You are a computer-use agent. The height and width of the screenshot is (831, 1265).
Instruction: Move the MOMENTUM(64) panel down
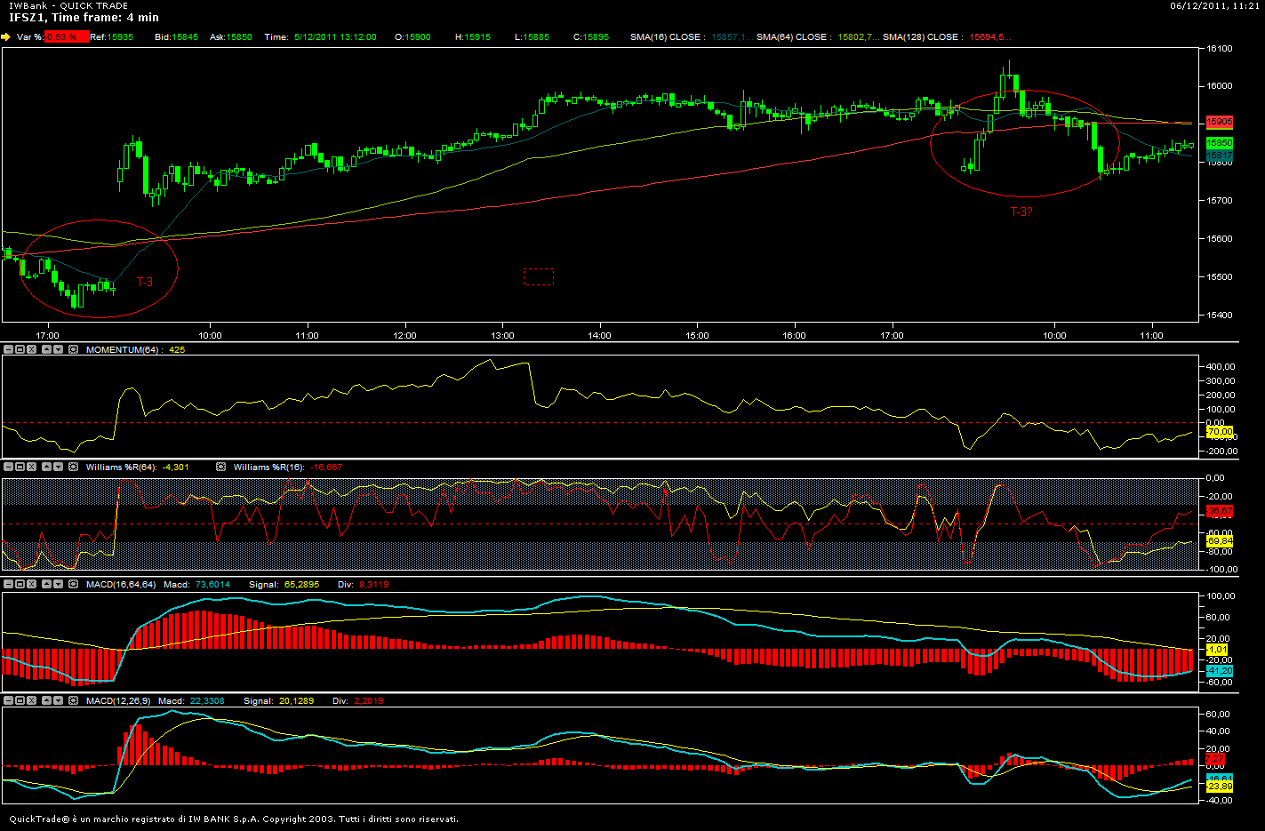pos(59,350)
